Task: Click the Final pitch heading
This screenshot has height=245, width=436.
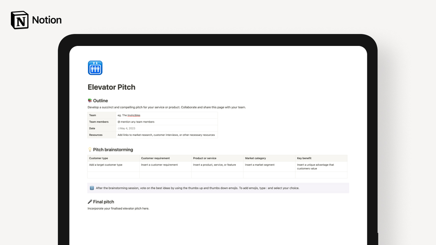Action: tap(103, 202)
